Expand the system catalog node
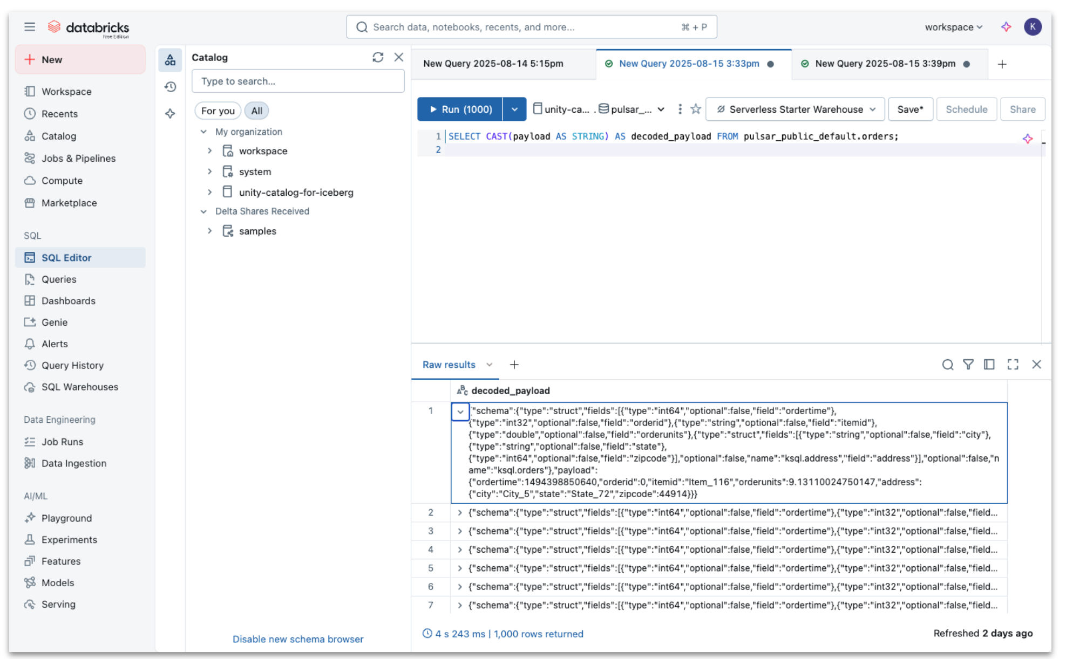This screenshot has width=1066, height=659. tap(210, 171)
